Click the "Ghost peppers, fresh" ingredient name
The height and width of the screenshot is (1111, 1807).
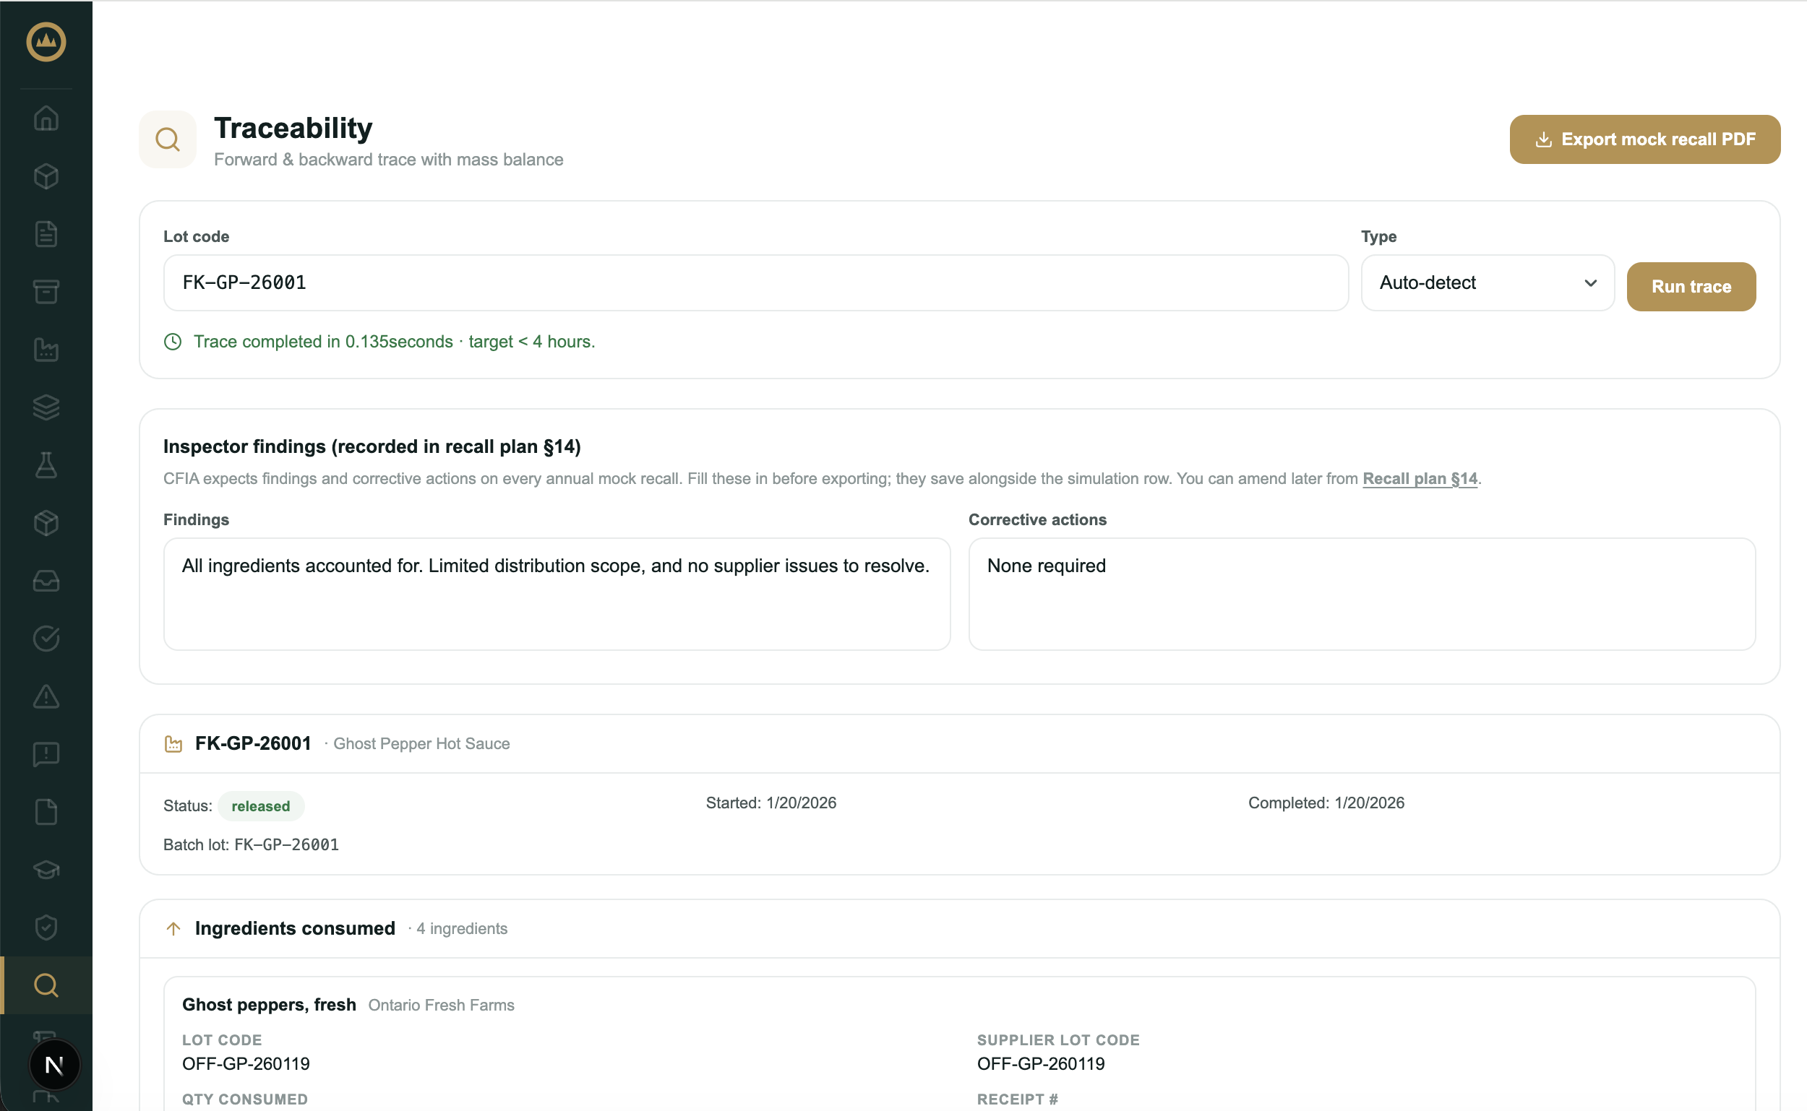coord(269,1005)
